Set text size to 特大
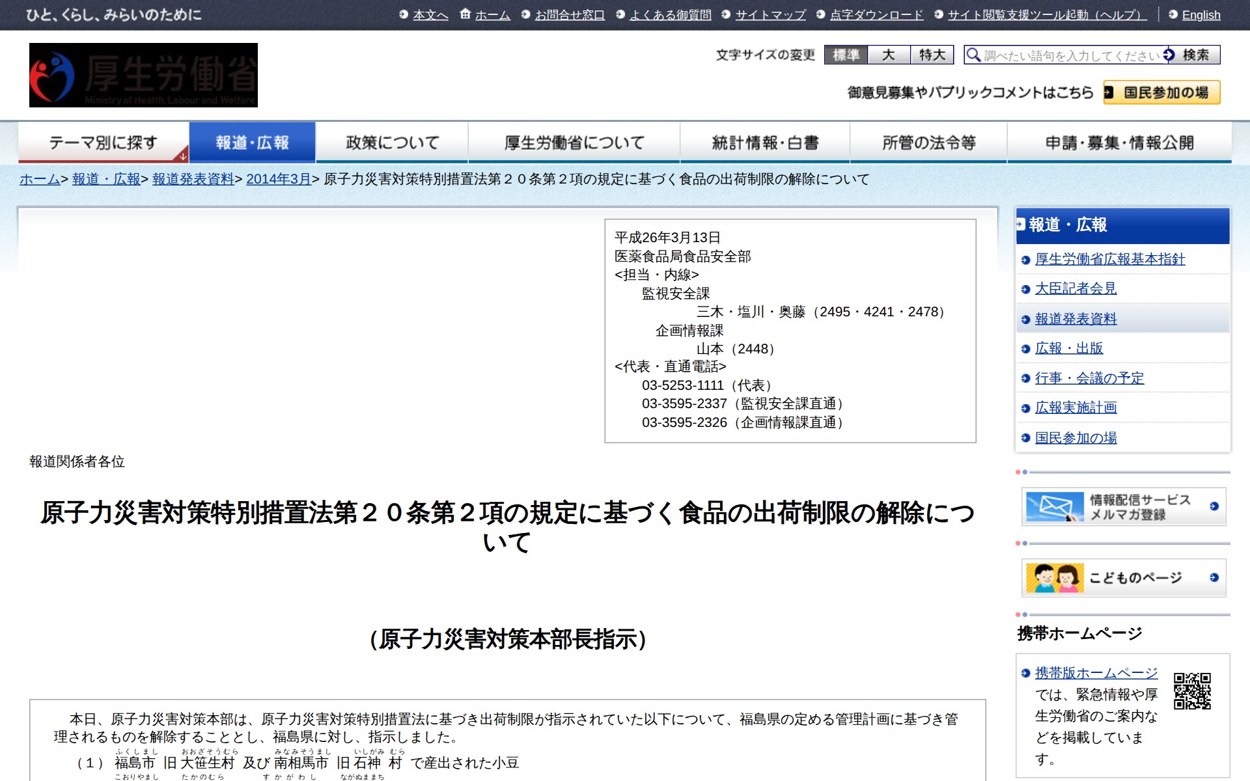The width and height of the screenshot is (1250, 781). coord(932,55)
